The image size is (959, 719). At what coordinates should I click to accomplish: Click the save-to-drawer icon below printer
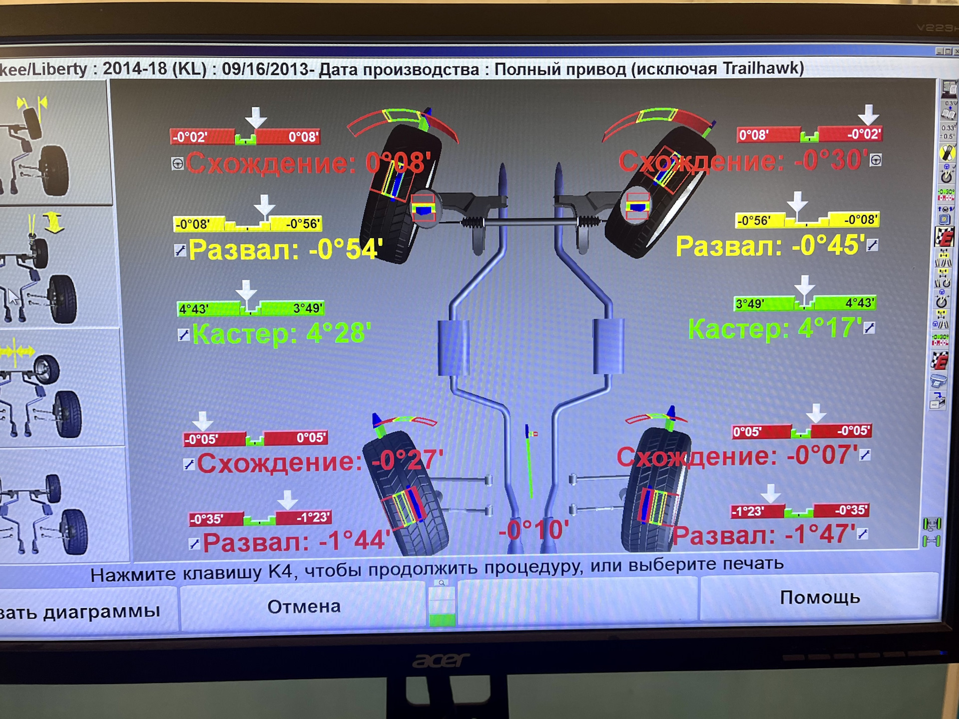(x=938, y=401)
